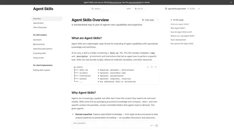Click the For client implementors heading

[43, 65]
